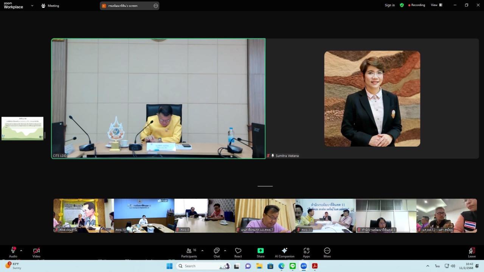Unmute the microphone with the Audio button
Viewport: 484px width, 272px height.
[13, 251]
